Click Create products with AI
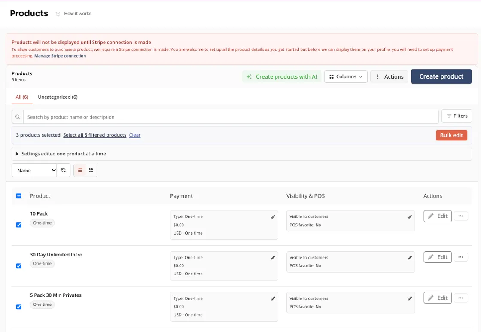Image resolution: width=481 pixels, height=332 pixels. click(x=282, y=77)
